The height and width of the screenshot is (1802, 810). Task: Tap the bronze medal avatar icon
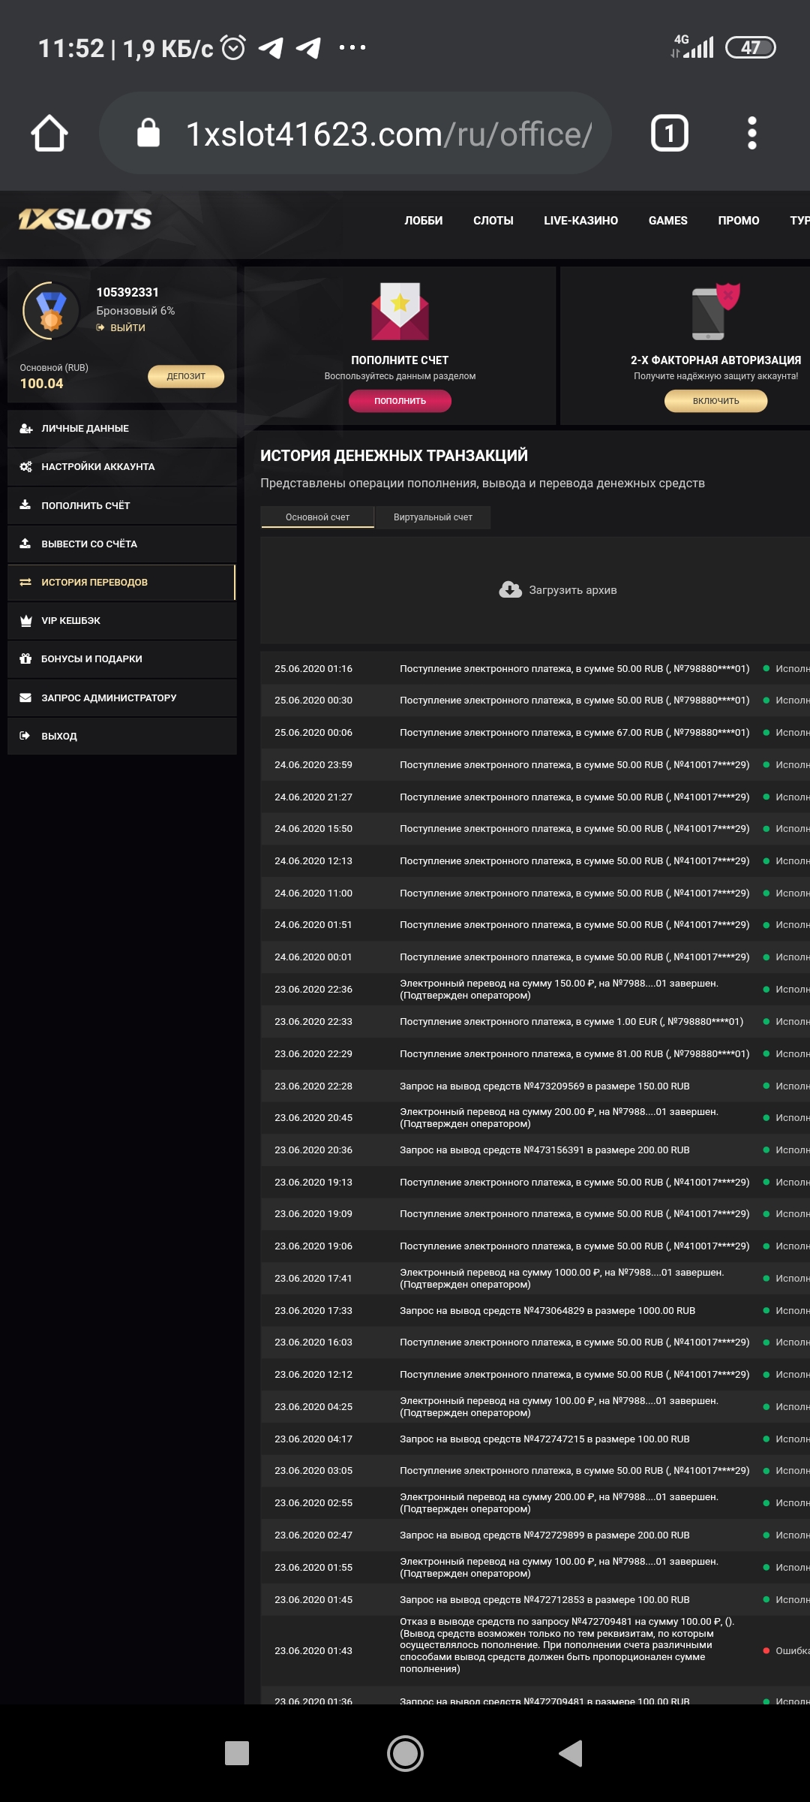(x=51, y=311)
